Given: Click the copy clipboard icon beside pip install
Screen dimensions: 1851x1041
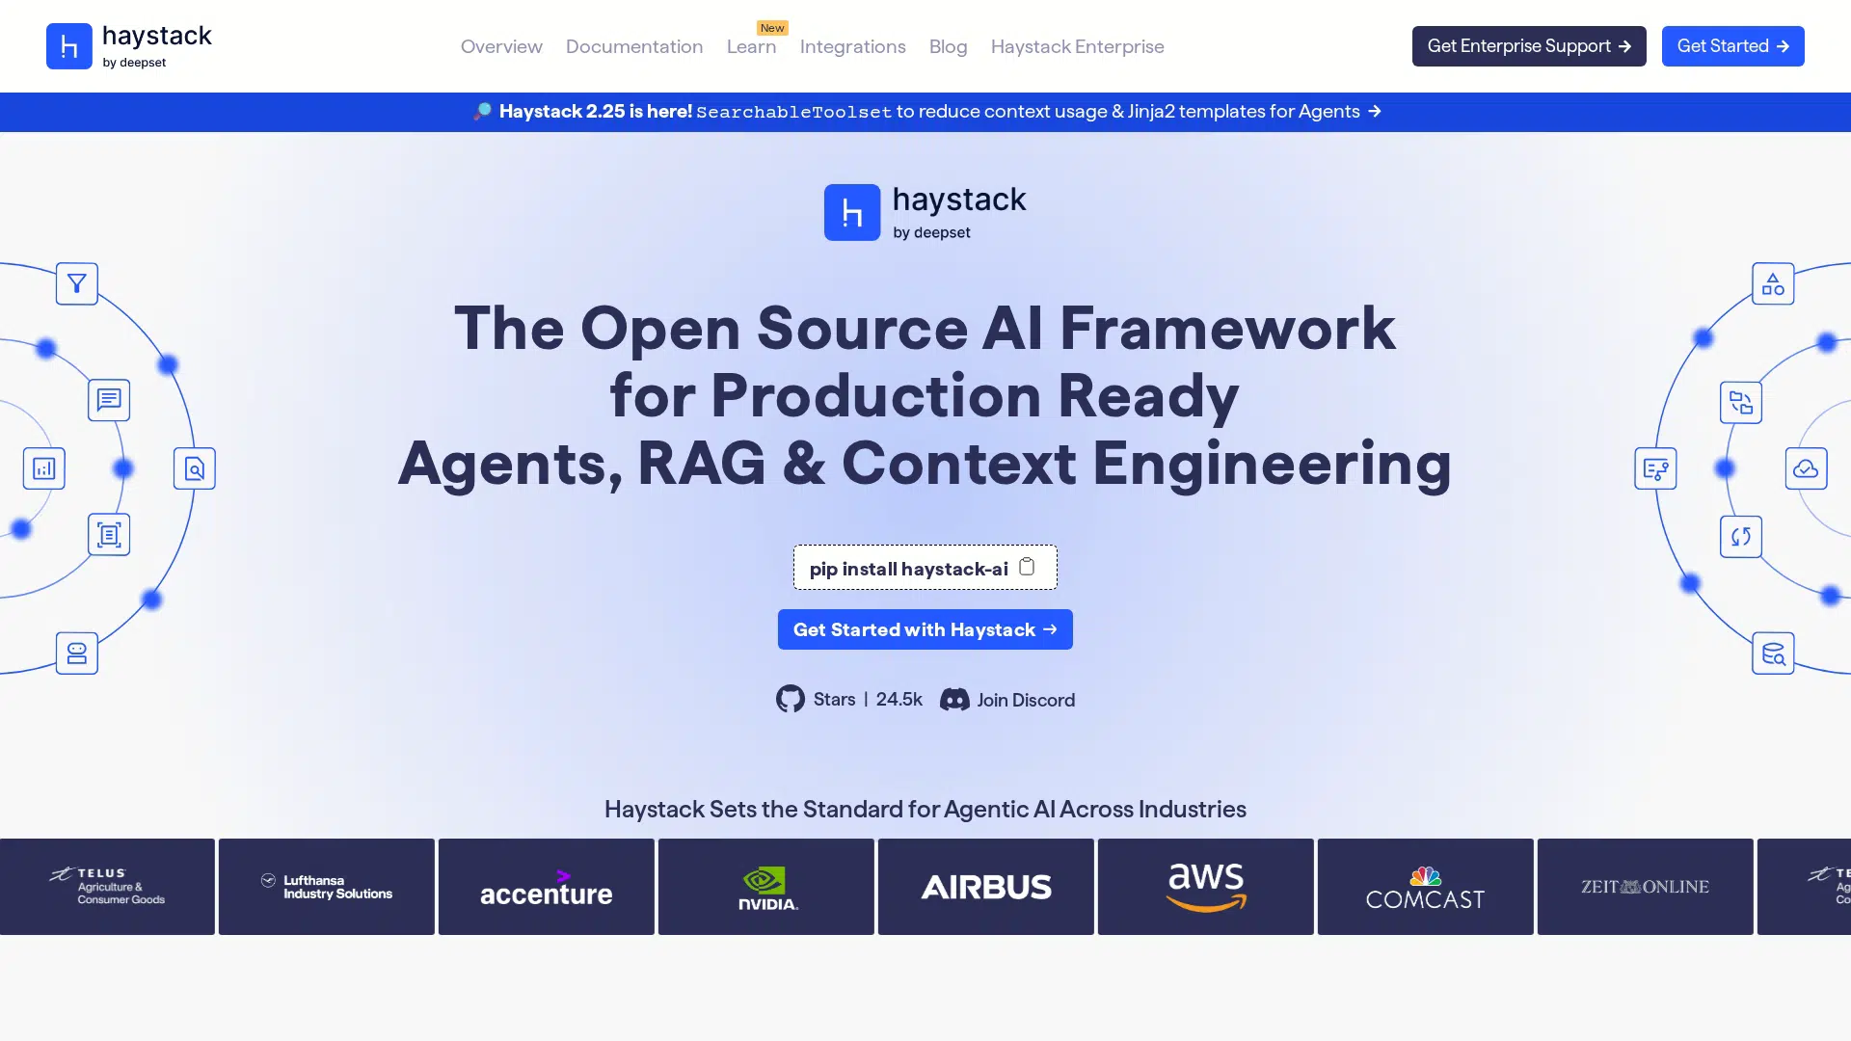Looking at the screenshot, I should point(1027,567).
